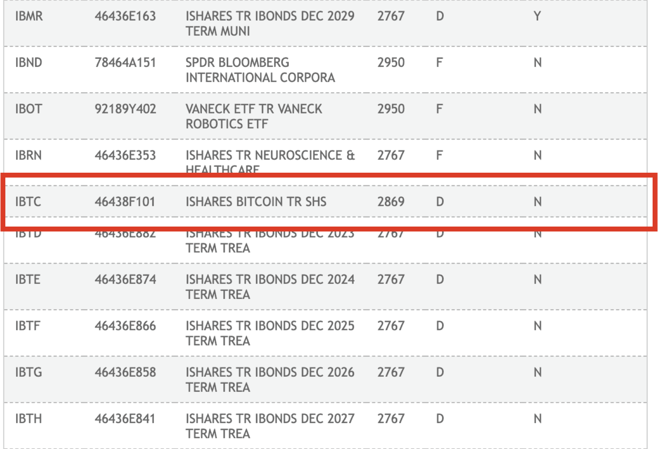Select the IBTC ticker symbol cell
Image resolution: width=658 pixels, height=449 pixels.
coord(28,202)
